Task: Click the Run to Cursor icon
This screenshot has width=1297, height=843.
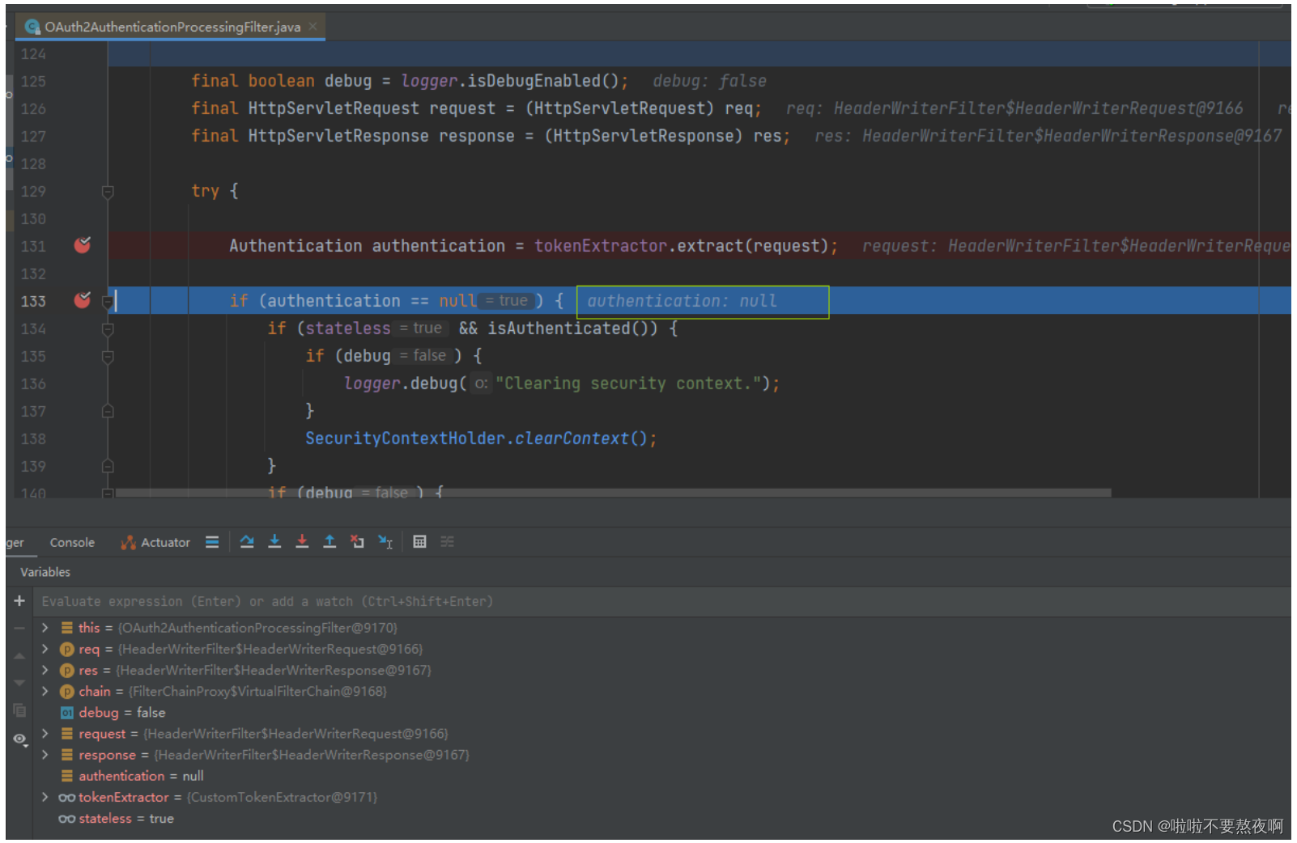Action: pos(386,541)
